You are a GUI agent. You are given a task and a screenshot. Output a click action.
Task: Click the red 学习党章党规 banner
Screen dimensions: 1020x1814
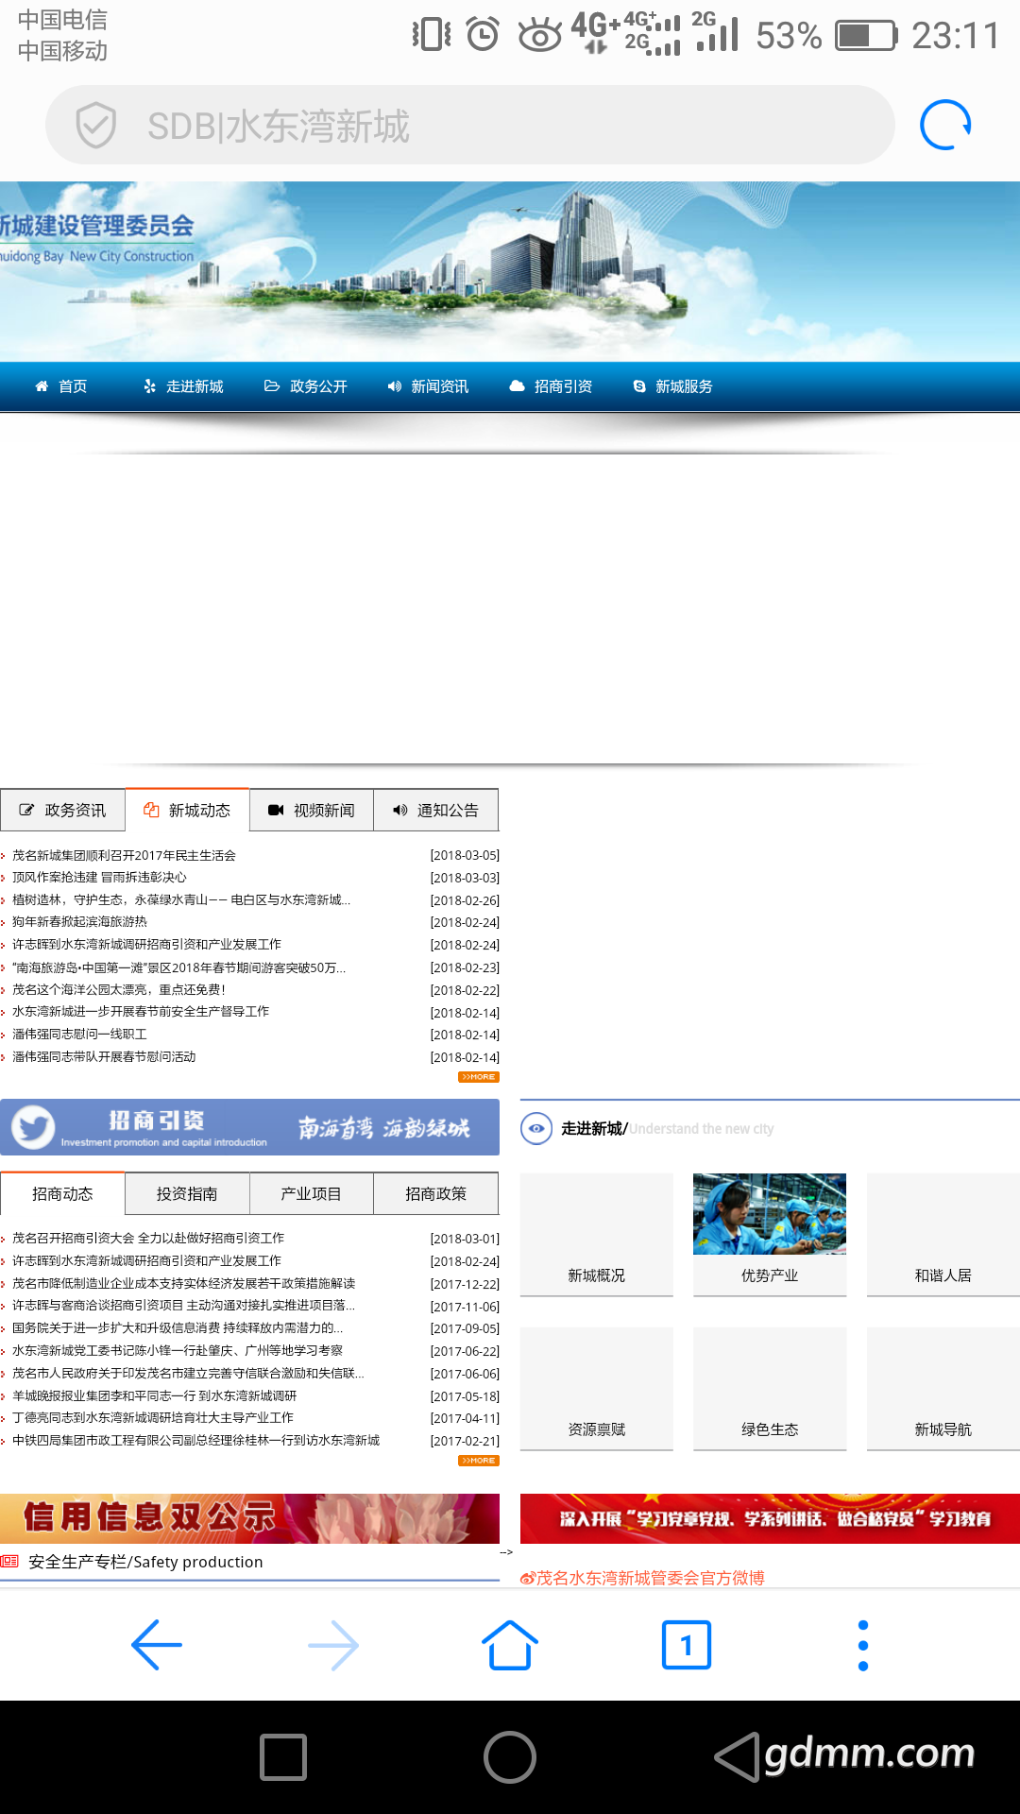(x=770, y=1518)
